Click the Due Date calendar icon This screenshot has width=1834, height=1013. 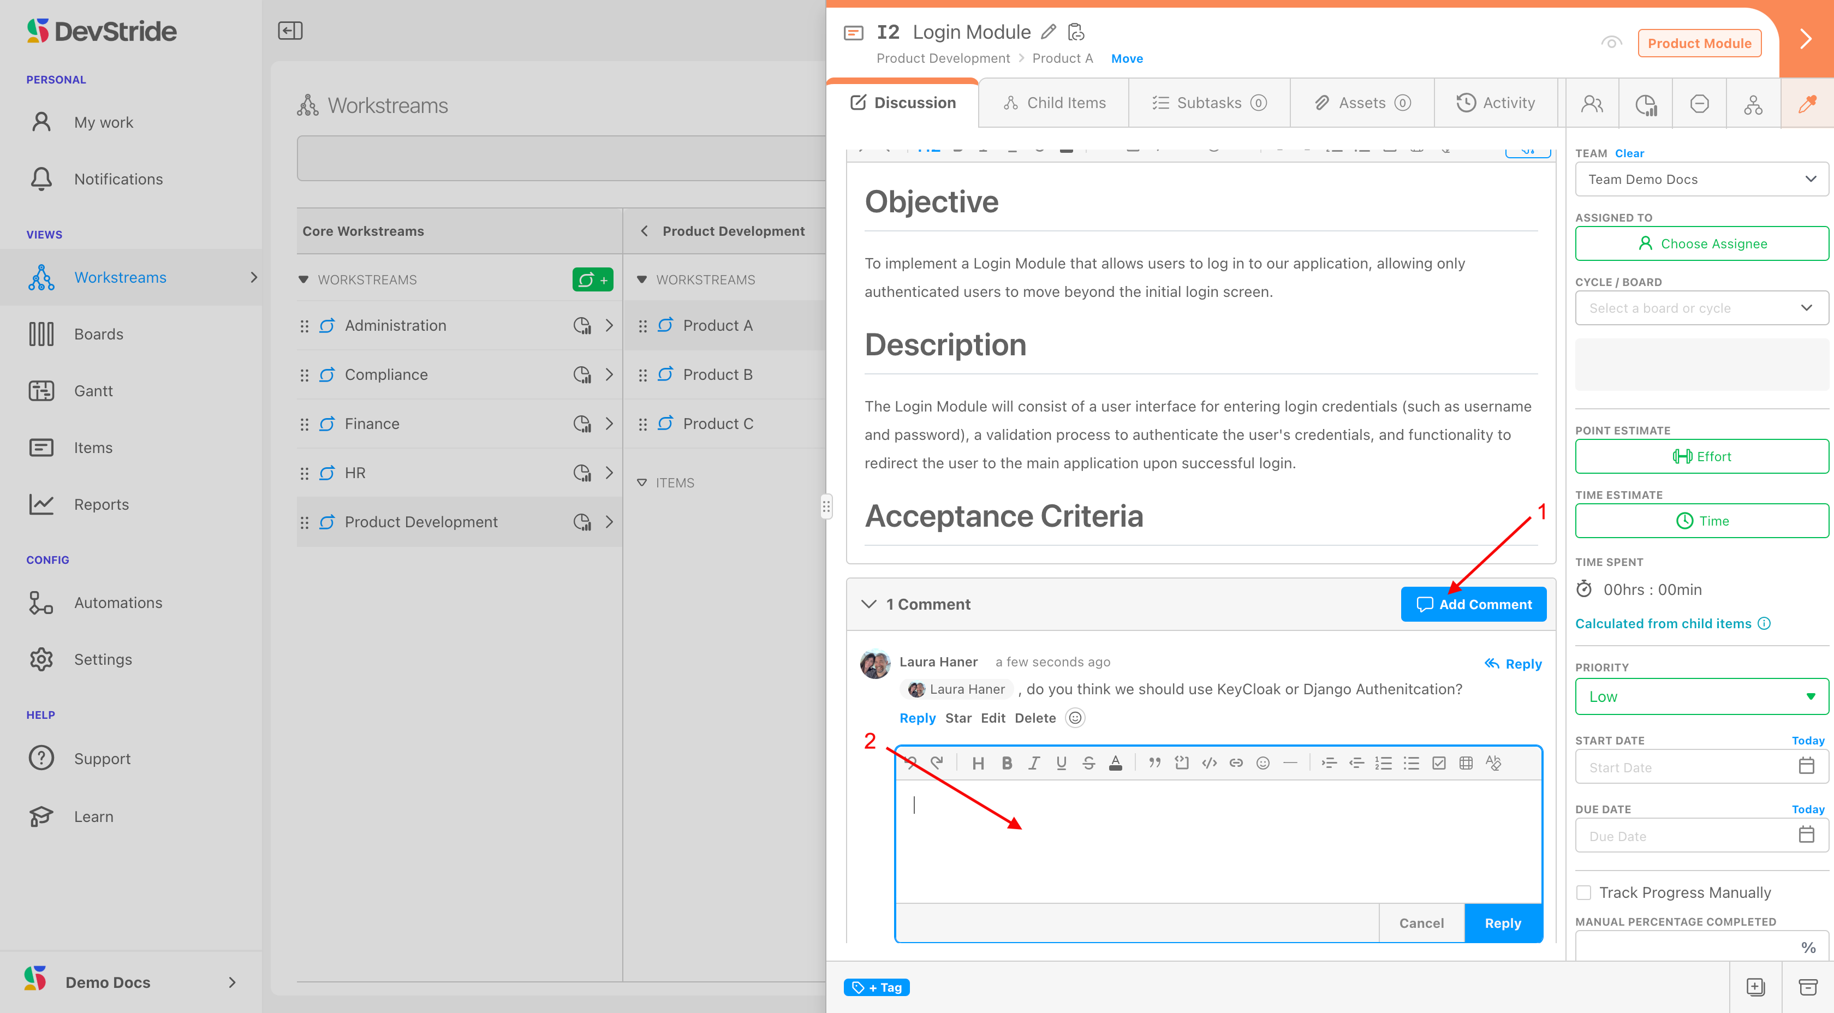[1806, 836]
